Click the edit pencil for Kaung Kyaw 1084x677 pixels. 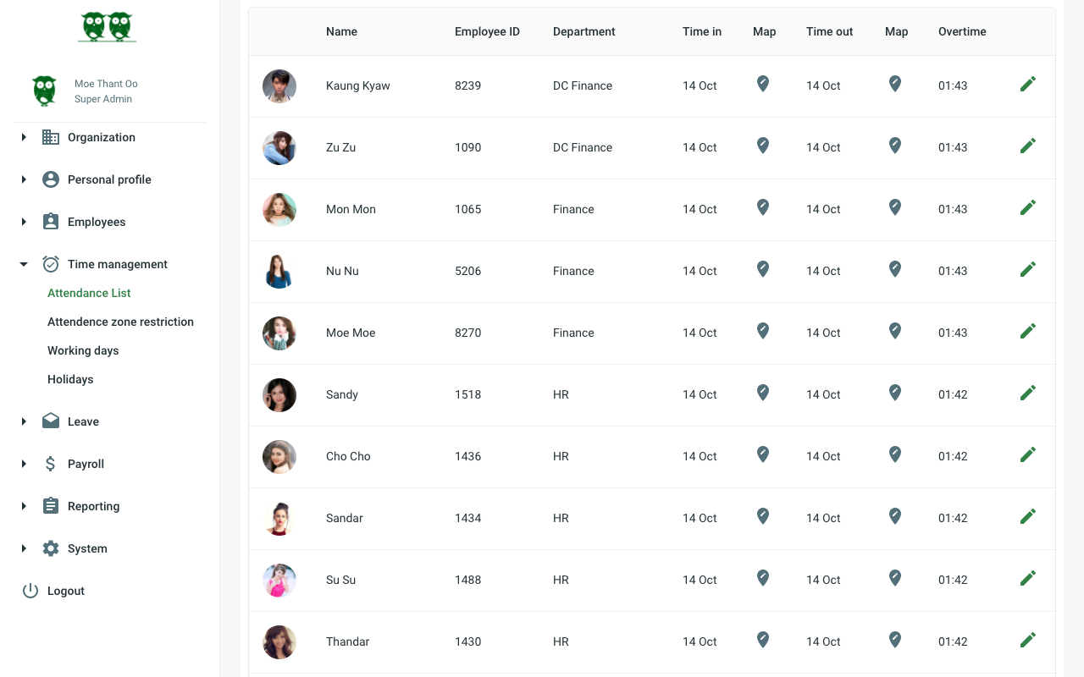1027,85
